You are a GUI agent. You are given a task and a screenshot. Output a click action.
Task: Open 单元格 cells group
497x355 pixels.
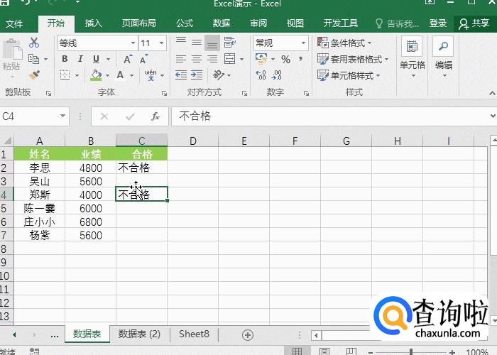click(x=412, y=58)
